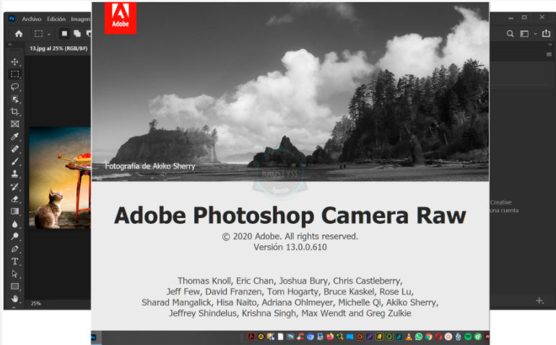
Task: Open the Edición menu
Action: click(x=56, y=19)
